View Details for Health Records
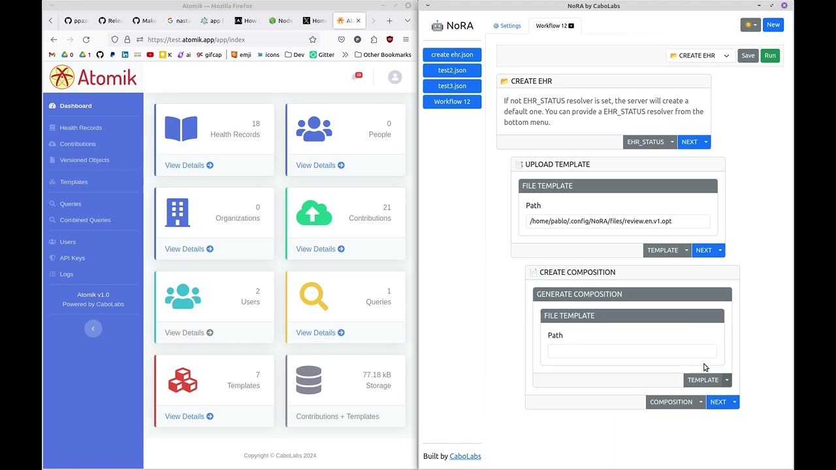Screen dimensions: 836x470 pos(189,165)
